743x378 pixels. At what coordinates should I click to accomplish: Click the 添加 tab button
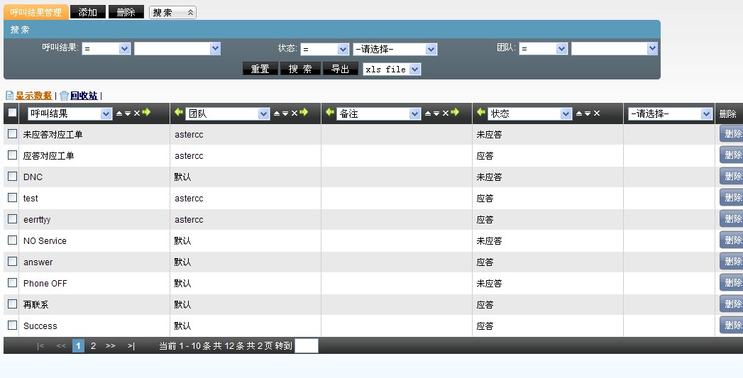tap(88, 12)
